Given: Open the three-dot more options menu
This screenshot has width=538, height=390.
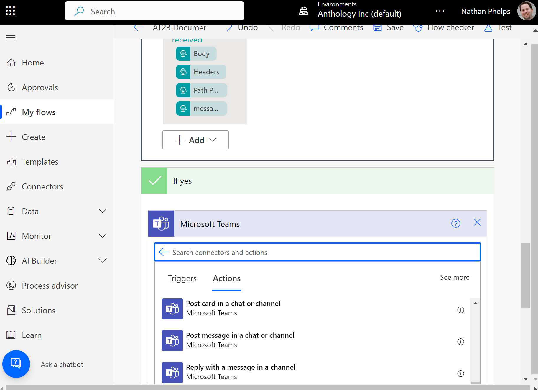Looking at the screenshot, I should (440, 11).
